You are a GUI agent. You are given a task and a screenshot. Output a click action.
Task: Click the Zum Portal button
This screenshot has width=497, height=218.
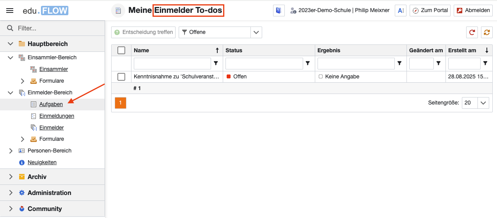click(x=430, y=11)
